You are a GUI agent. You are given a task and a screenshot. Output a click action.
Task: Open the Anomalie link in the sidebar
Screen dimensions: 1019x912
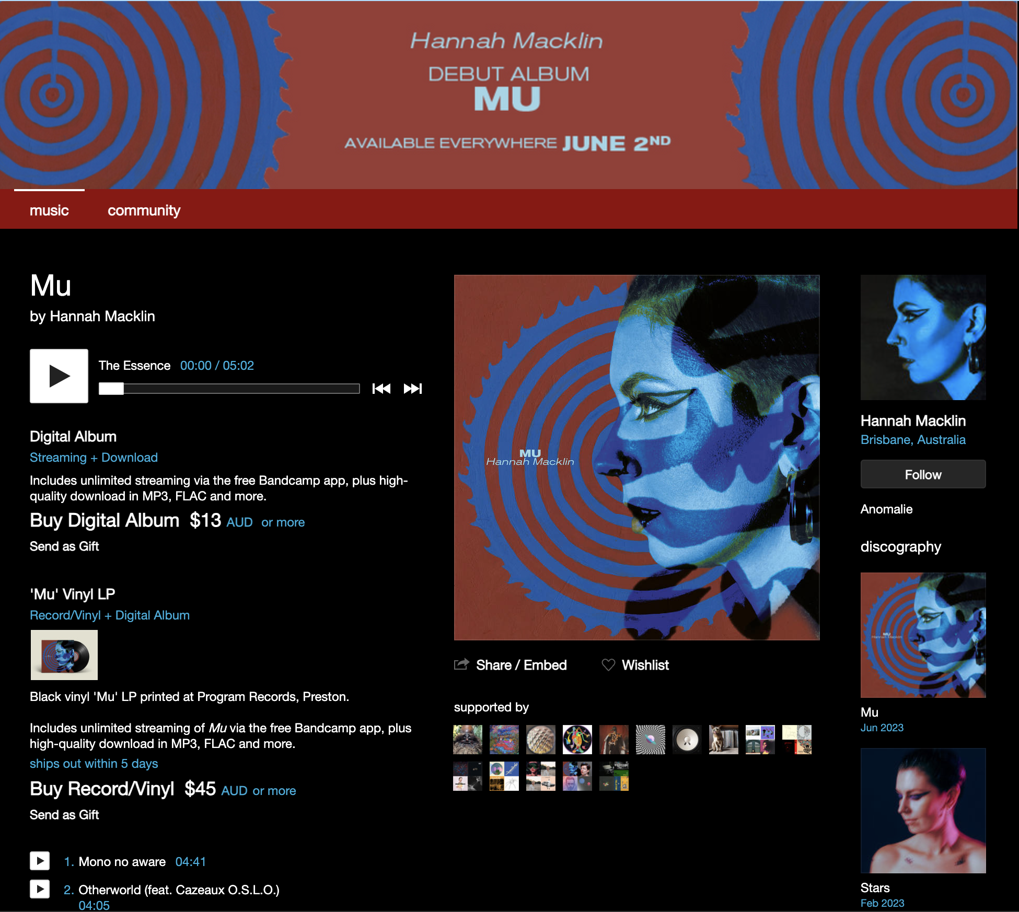pyautogui.click(x=887, y=509)
